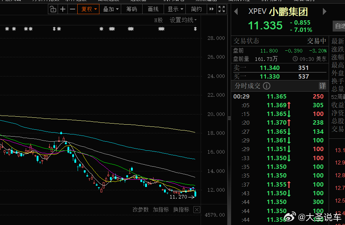Click 改参数 to change parameters

(x=141, y=210)
